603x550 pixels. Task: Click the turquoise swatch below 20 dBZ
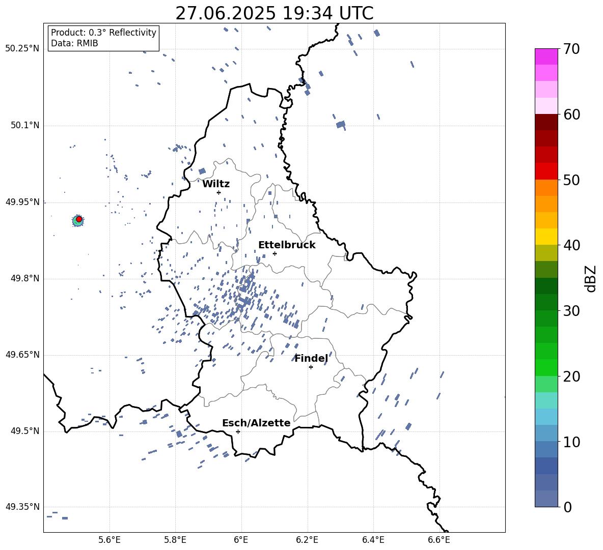click(546, 400)
